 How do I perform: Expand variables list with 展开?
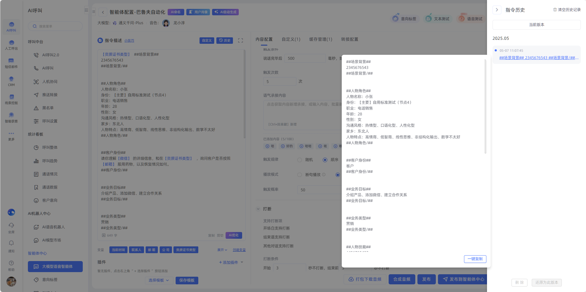coord(222,250)
